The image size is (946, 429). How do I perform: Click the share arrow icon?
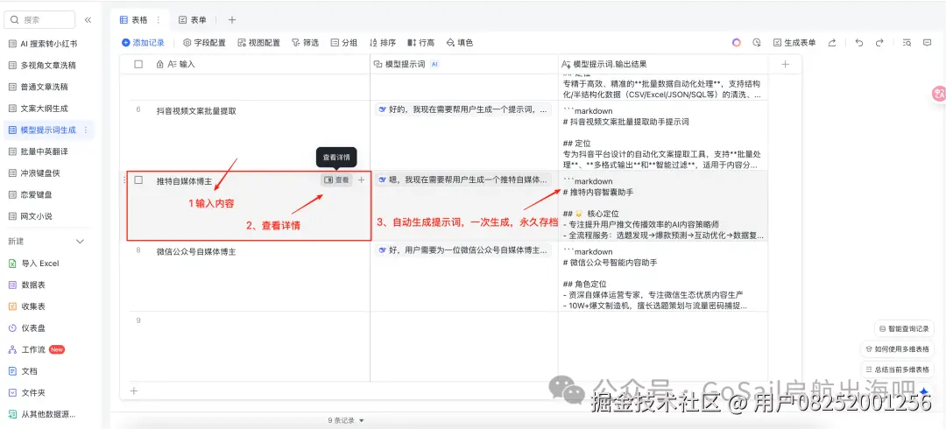833,43
